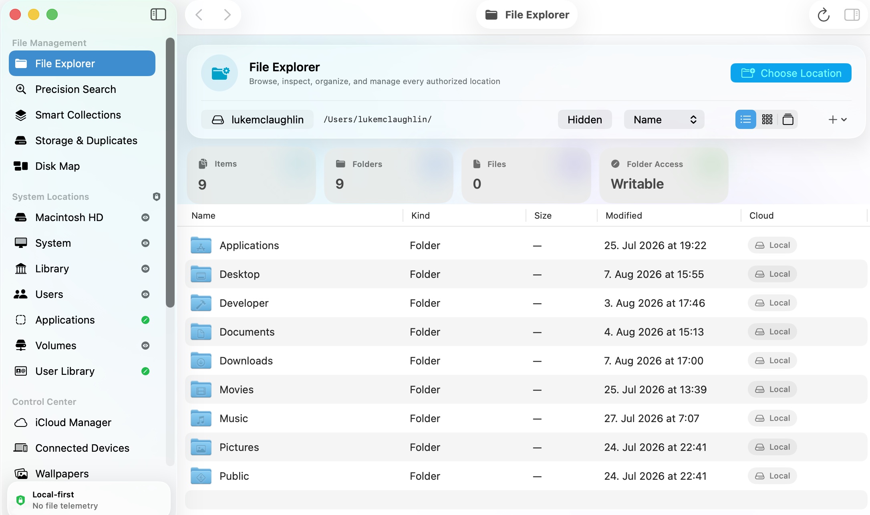Toggle eye icon next to Users
This screenshot has width=870, height=515.
145,294
